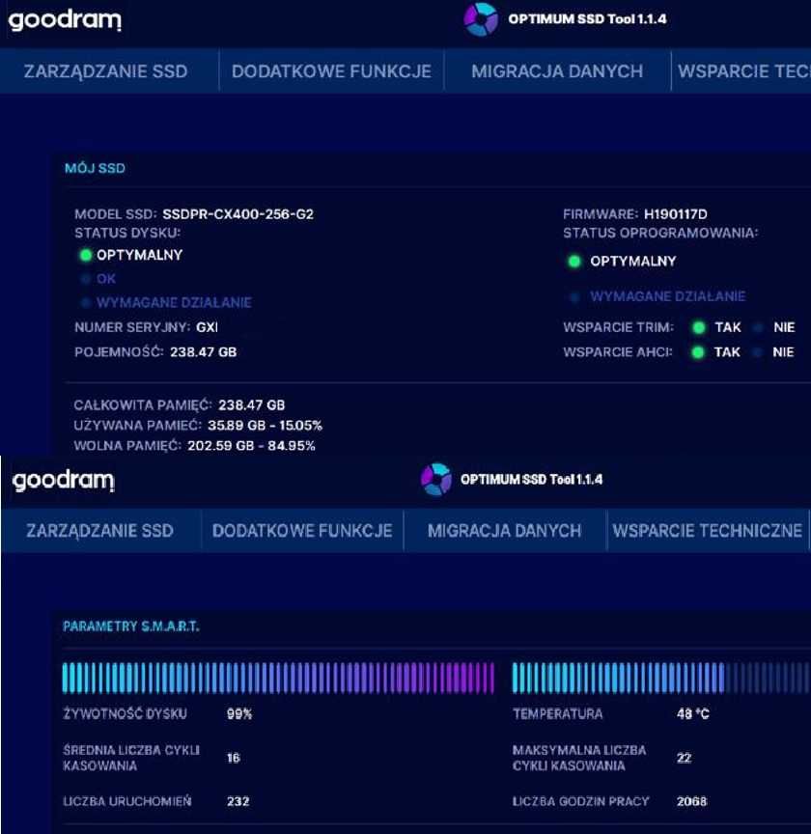Open Wsparcie Techniczne tab in the bottom window
Image resolution: width=811 pixels, height=834 pixels.
[708, 530]
